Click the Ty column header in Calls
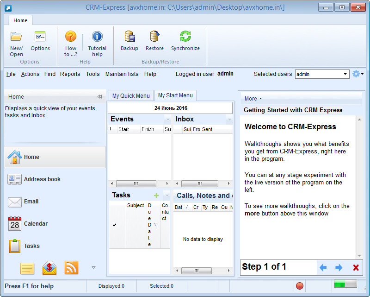Image resolution: width=370 pixels, height=297 pixels. pyautogui.click(x=205, y=207)
